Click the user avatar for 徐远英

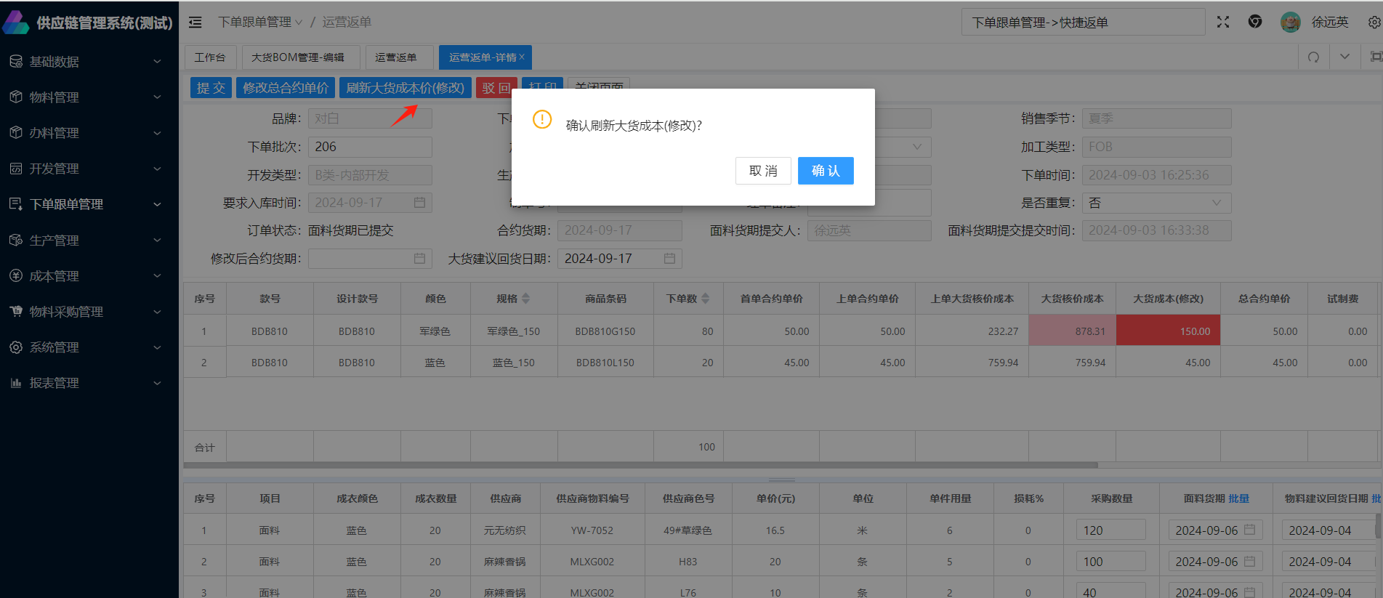pos(1290,22)
